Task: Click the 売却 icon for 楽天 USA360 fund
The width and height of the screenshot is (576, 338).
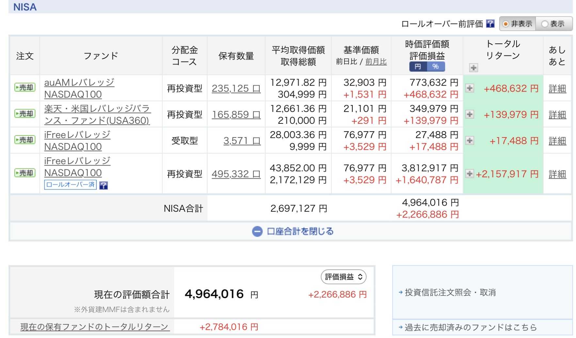Action: (x=25, y=114)
